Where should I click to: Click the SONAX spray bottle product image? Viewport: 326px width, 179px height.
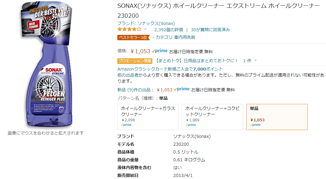(x=46, y=64)
